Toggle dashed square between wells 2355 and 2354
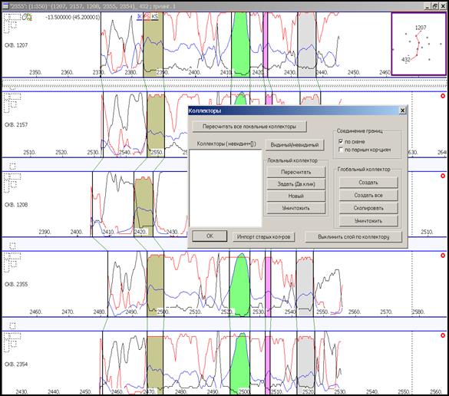449x396 pixels. tap(12, 325)
